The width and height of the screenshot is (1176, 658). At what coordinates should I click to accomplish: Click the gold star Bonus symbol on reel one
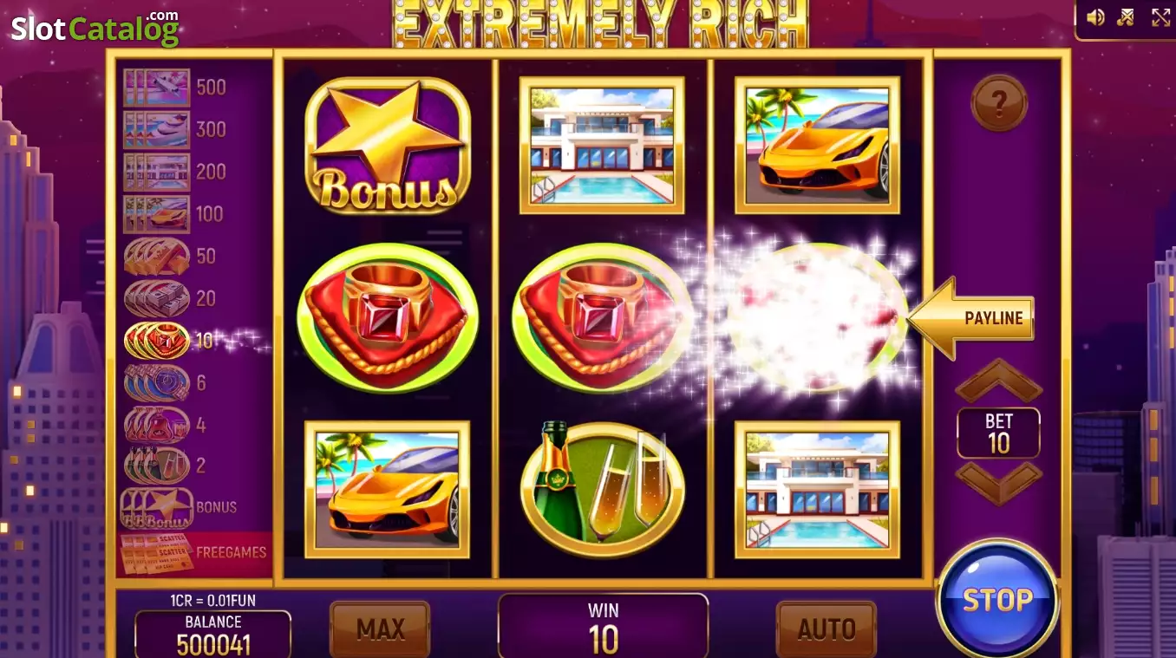pos(388,146)
